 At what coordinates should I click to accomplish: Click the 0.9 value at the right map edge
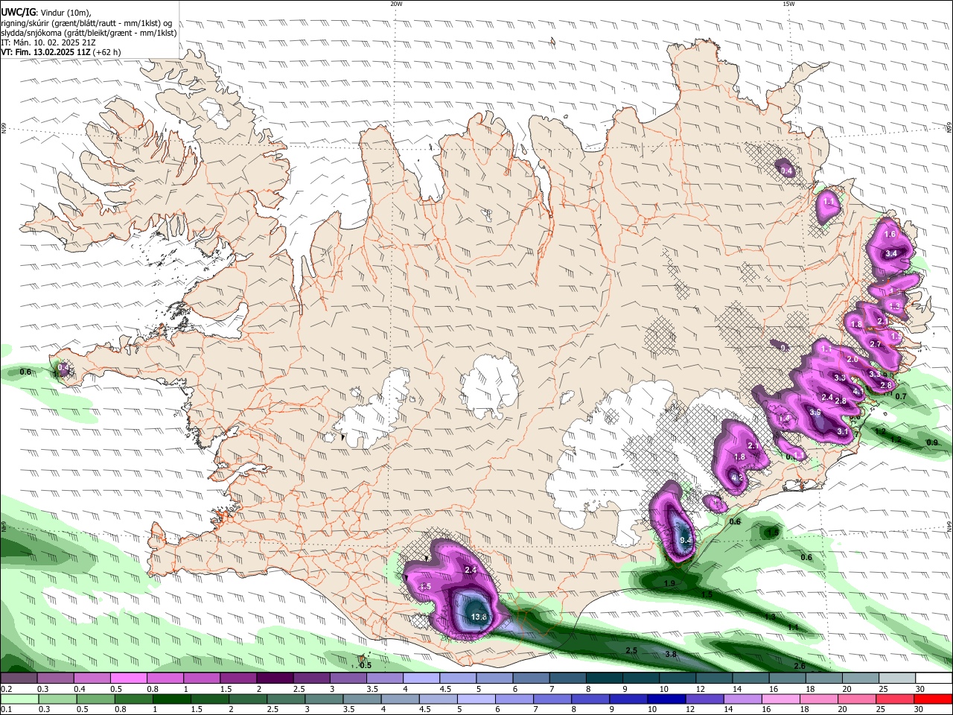[x=932, y=442]
